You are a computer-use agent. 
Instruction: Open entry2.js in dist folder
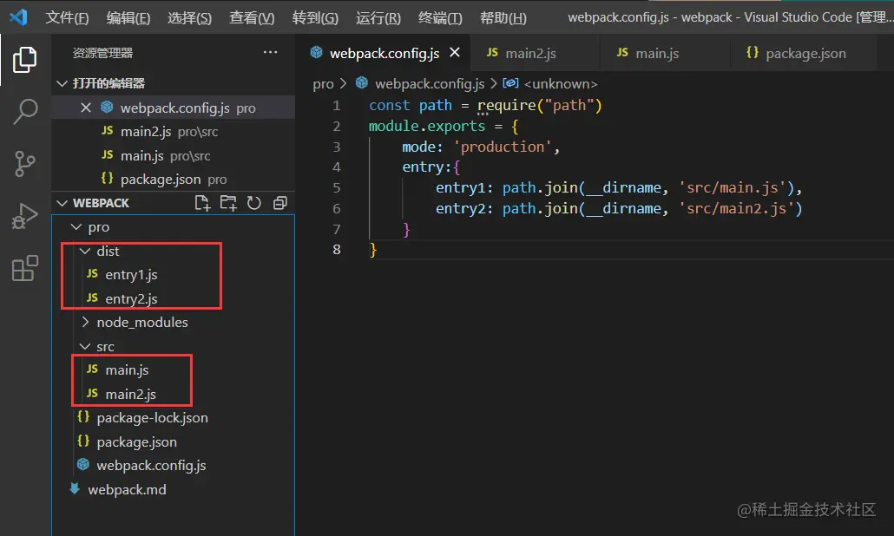pos(174,298)
